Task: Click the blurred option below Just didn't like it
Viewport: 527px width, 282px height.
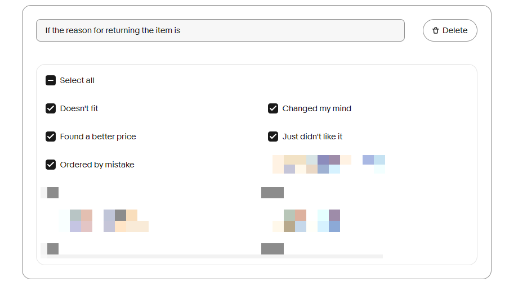Action: point(328,164)
